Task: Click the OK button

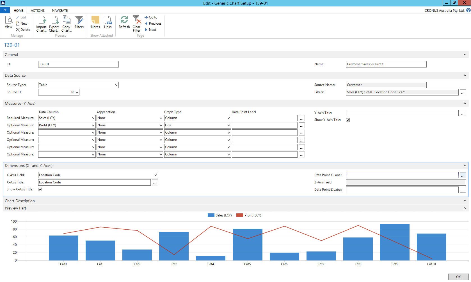Action: pyautogui.click(x=458, y=277)
